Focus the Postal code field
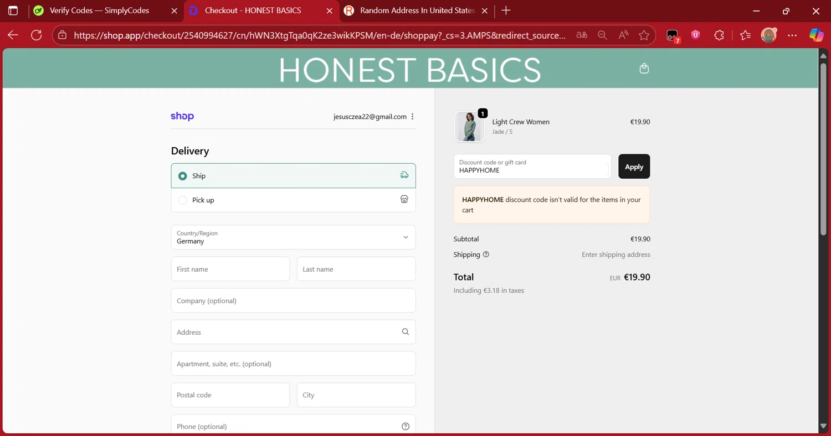This screenshot has height=436, width=831. pyautogui.click(x=230, y=395)
